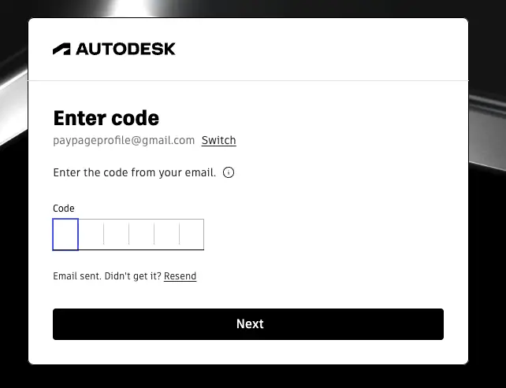Click the Autodesk logo icon

[61, 49]
